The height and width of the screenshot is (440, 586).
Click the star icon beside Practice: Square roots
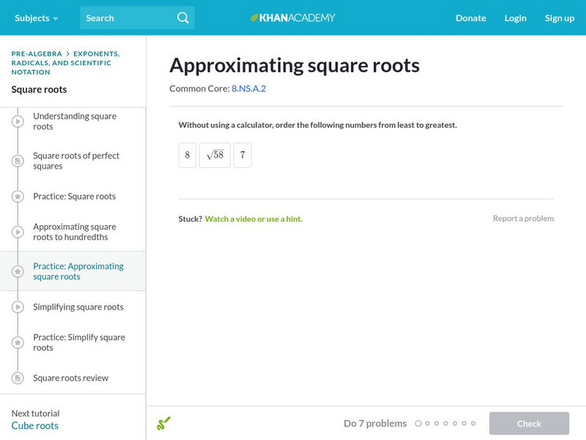tap(18, 197)
